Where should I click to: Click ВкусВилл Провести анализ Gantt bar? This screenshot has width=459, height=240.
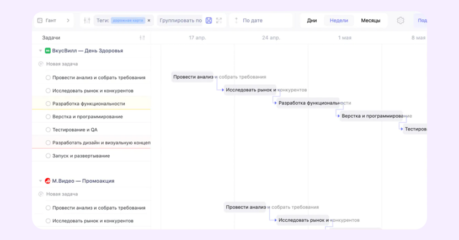(x=193, y=77)
